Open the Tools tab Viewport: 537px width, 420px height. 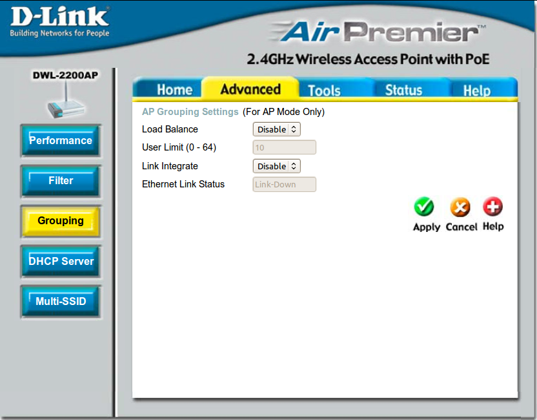(324, 90)
